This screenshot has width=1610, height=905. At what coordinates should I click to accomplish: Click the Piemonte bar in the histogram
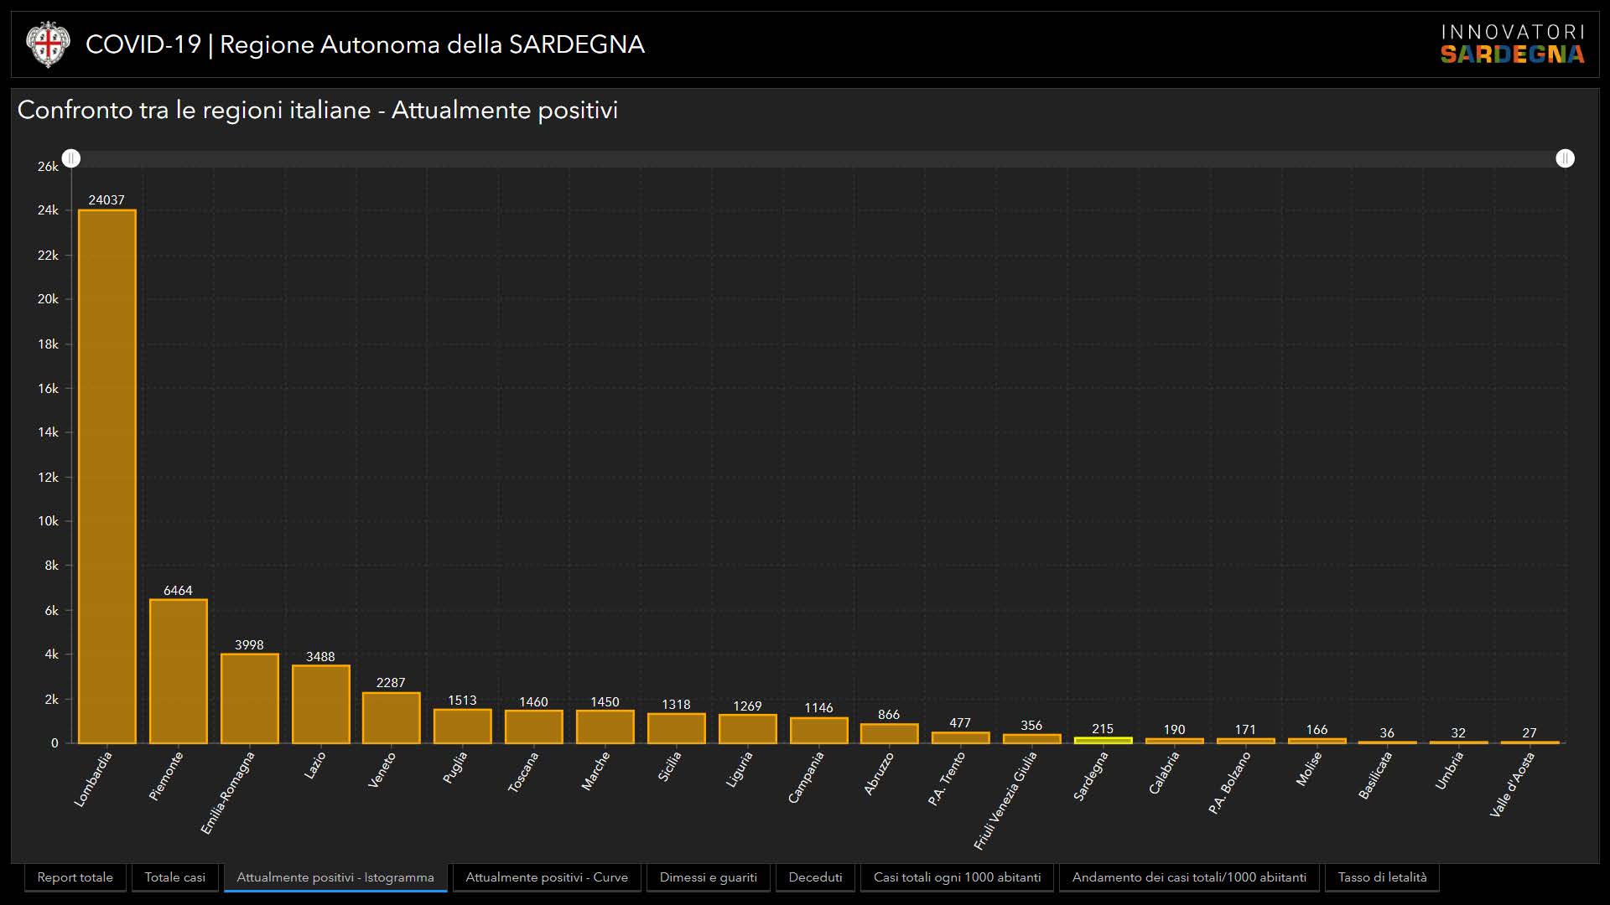(179, 670)
